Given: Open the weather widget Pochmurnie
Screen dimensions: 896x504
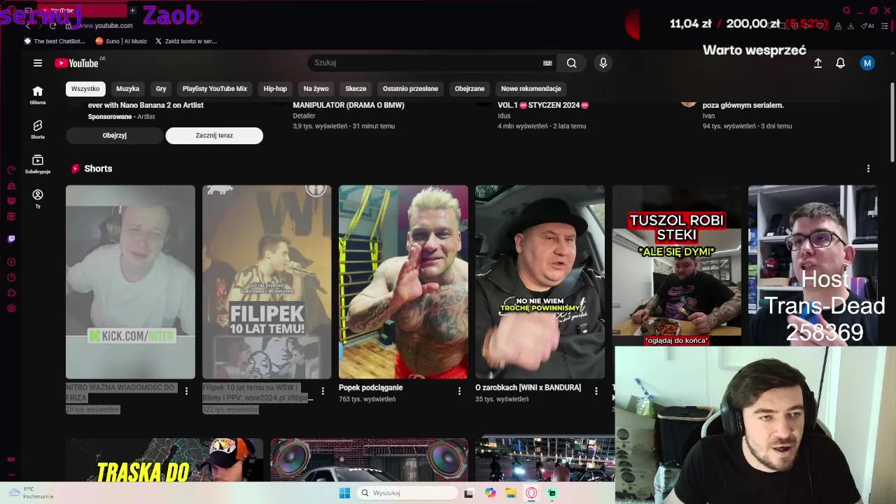Looking at the screenshot, I should pos(29,493).
